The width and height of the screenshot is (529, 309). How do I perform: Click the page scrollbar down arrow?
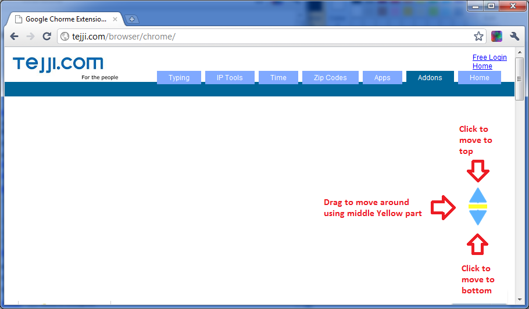click(520, 299)
